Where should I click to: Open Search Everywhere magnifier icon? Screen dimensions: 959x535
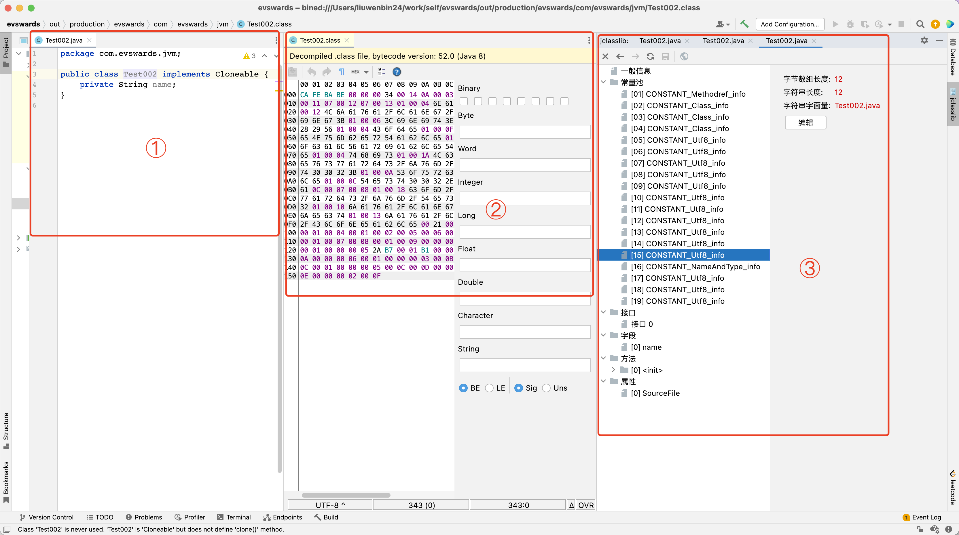tap(920, 24)
